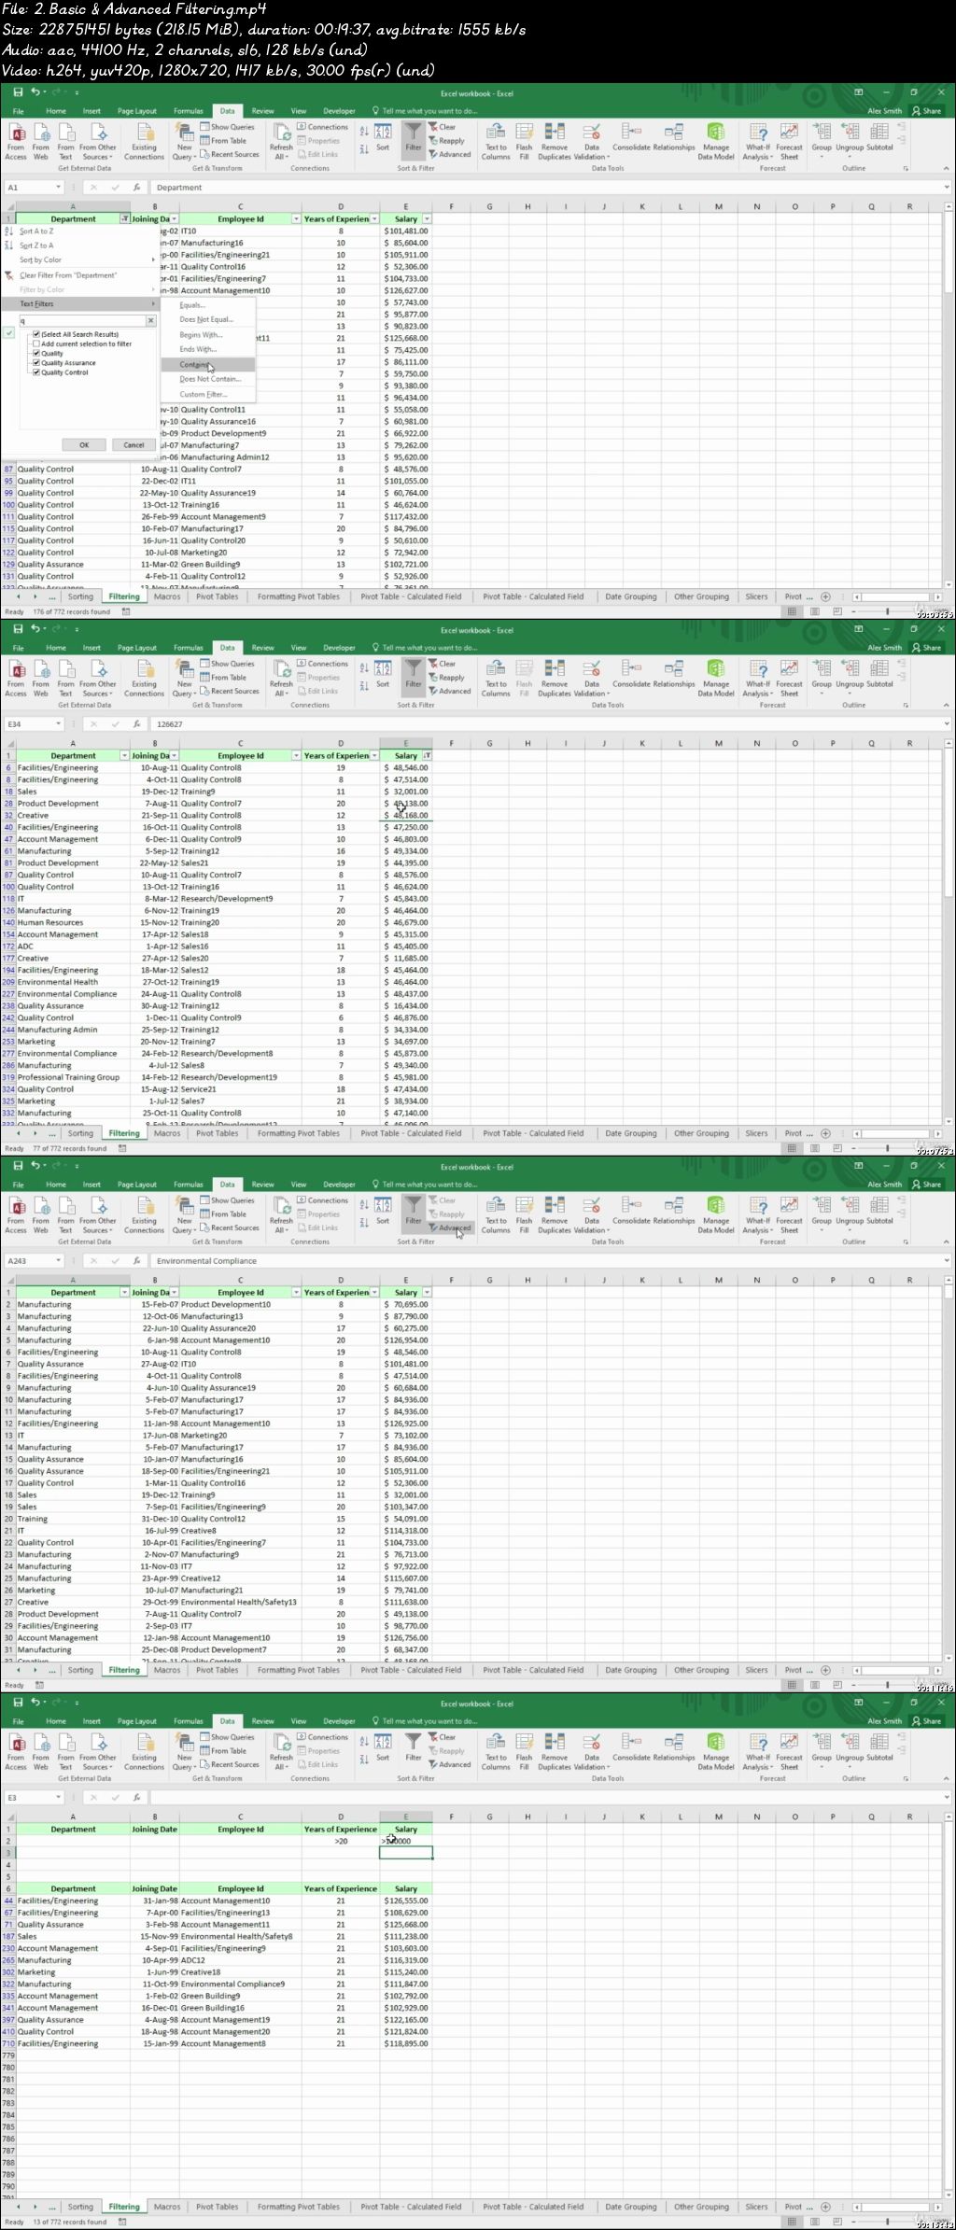This screenshot has height=2230, width=956.
Task: Choose 'Does Not Contain...' text filter
Action: (210, 379)
